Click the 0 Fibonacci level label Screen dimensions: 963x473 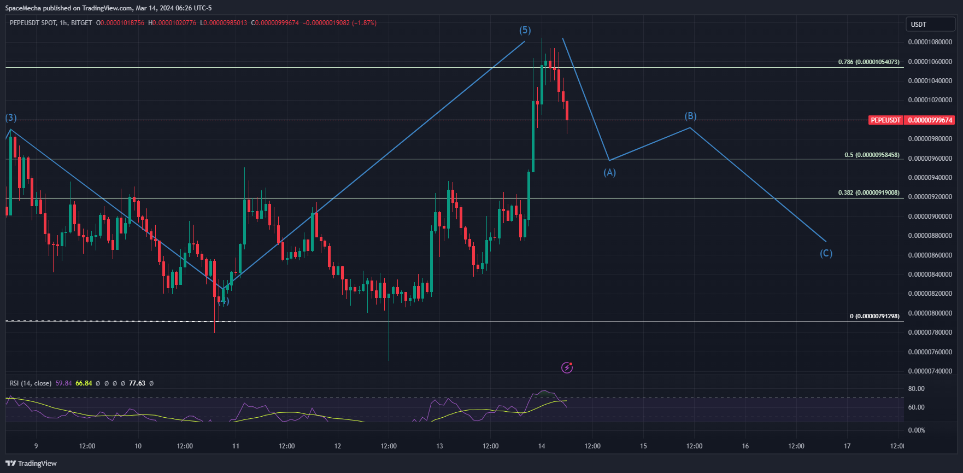pos(874,316)
